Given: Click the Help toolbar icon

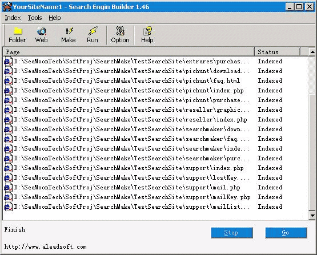Looking at the screenshot, I should click(x=147, y=35).
